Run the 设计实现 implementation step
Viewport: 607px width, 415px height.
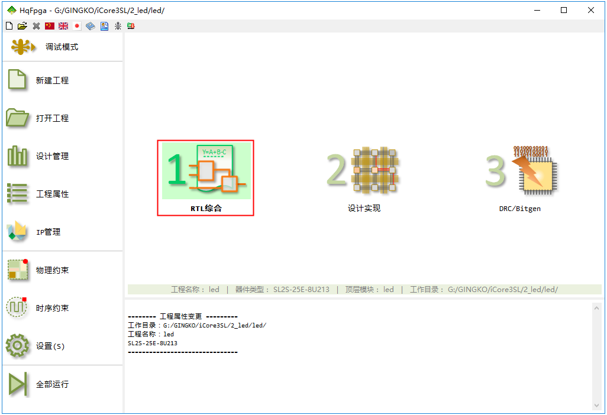point(364,177)
